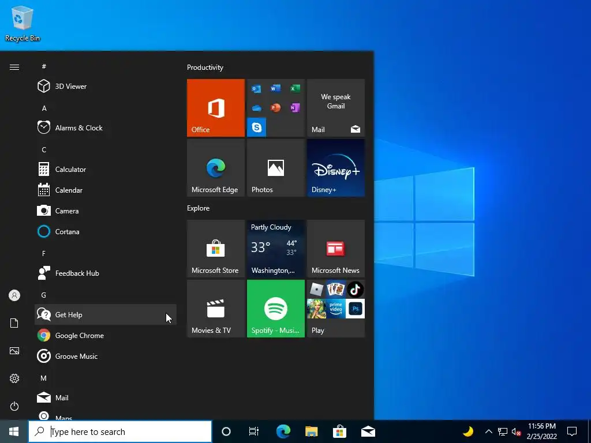
Task: Open the Get Help app
Action: (106, 314)
